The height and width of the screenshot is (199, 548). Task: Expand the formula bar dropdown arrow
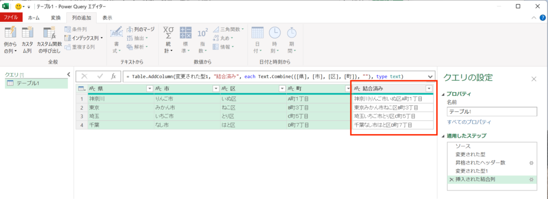click(430, 76)
